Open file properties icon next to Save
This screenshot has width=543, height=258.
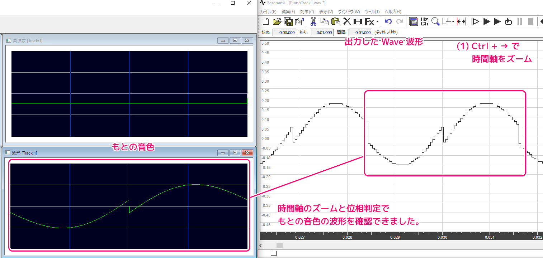[299, 21]
